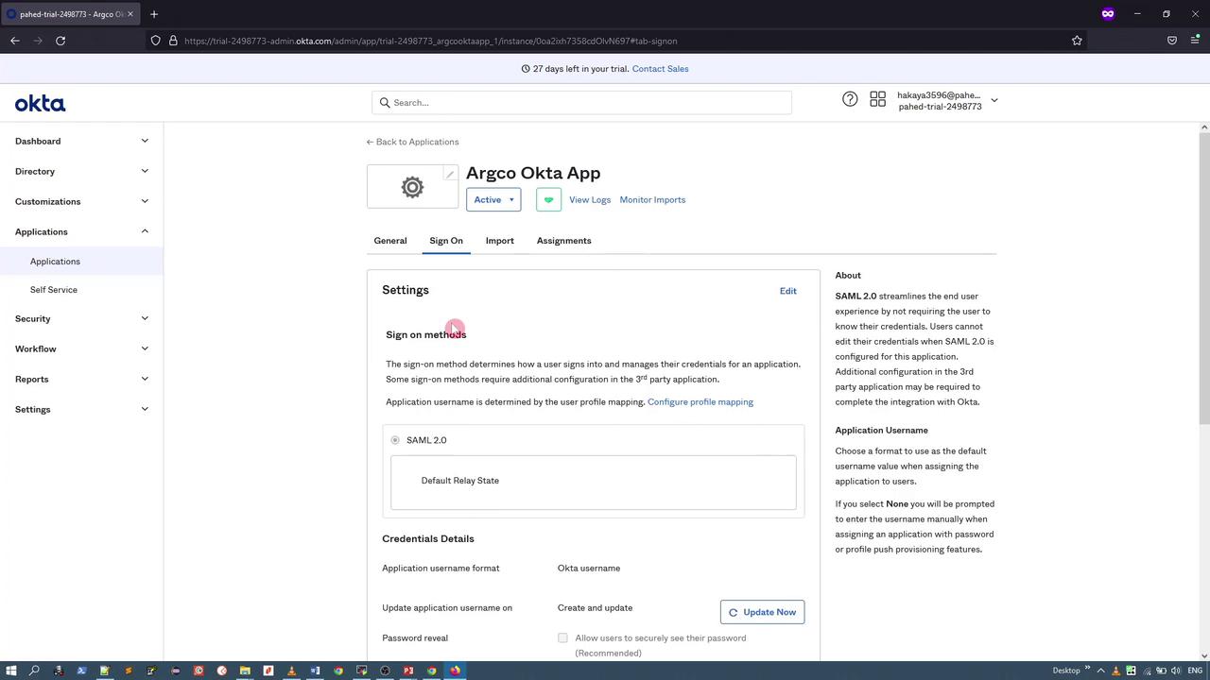1210x680 pixels.
Task: Click the application gear logo
Action: coord(412,187)
